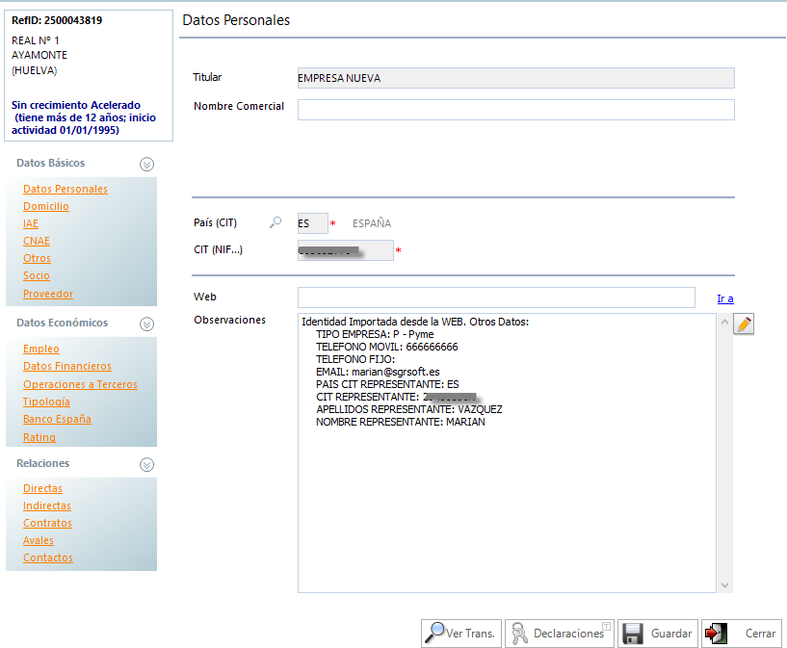Open the Banco España section

(x=57, y=419)
